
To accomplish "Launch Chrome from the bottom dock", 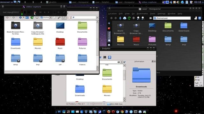I will tap(122, 112).
